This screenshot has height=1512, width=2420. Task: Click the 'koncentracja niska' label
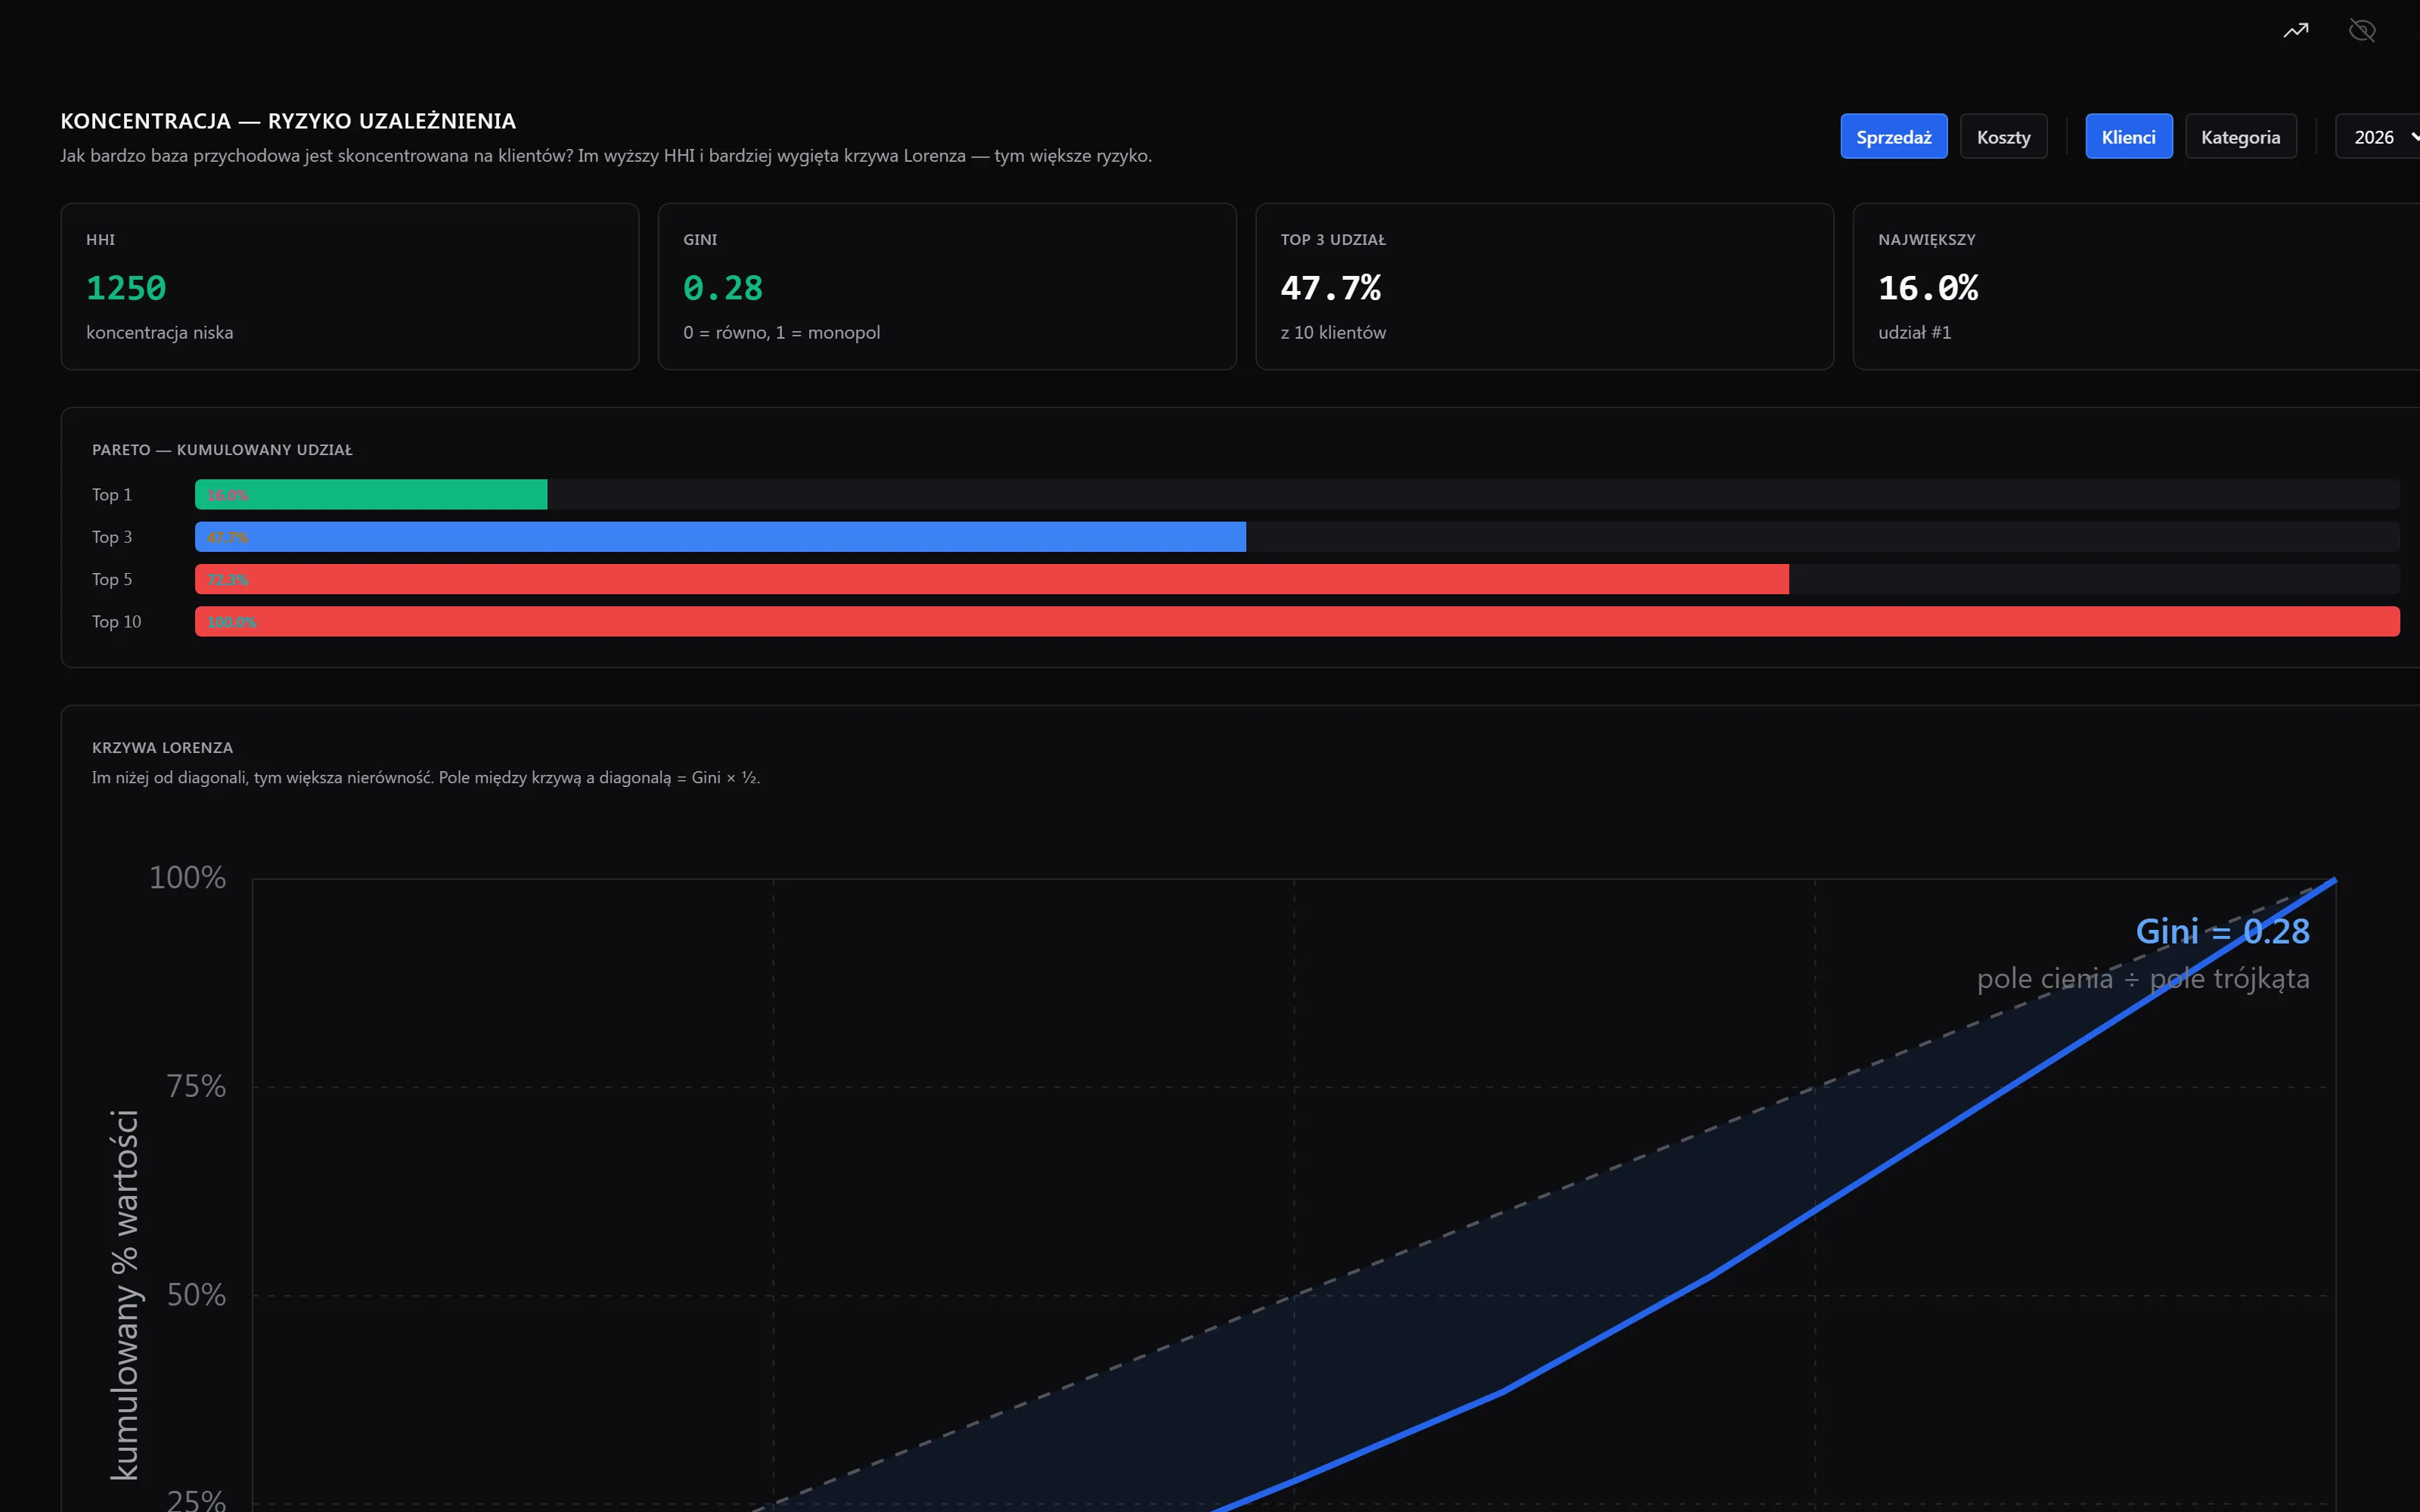pyautogui.click(x=160, y=333)
